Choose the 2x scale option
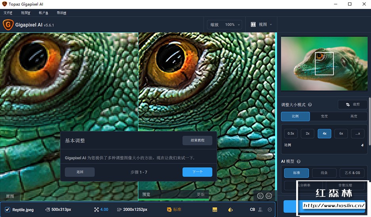 [308, 133]
